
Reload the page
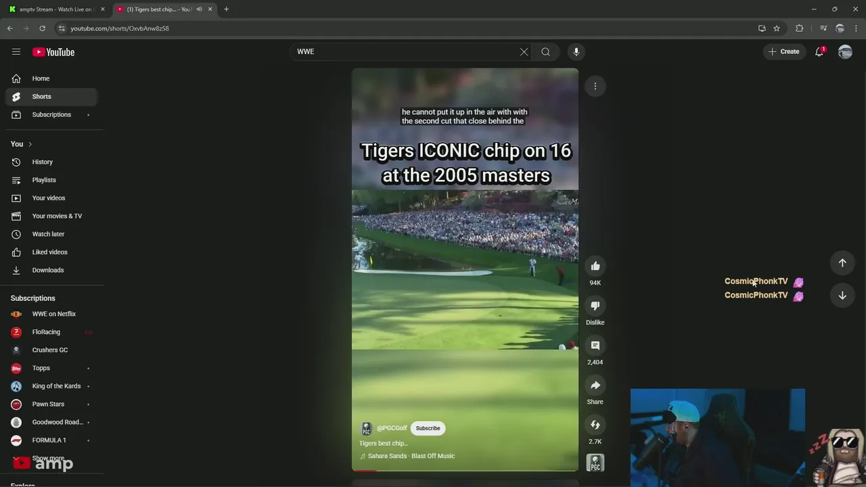42,28
